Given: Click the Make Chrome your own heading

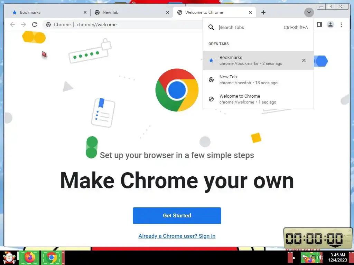Looking at the screenshot, I should click(177, 181).
